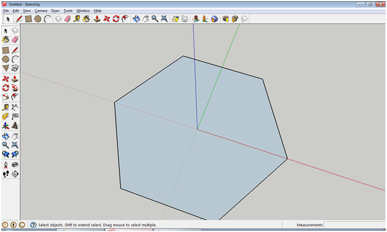
Task: Click Position Camera tool
Action: [5, 165]
